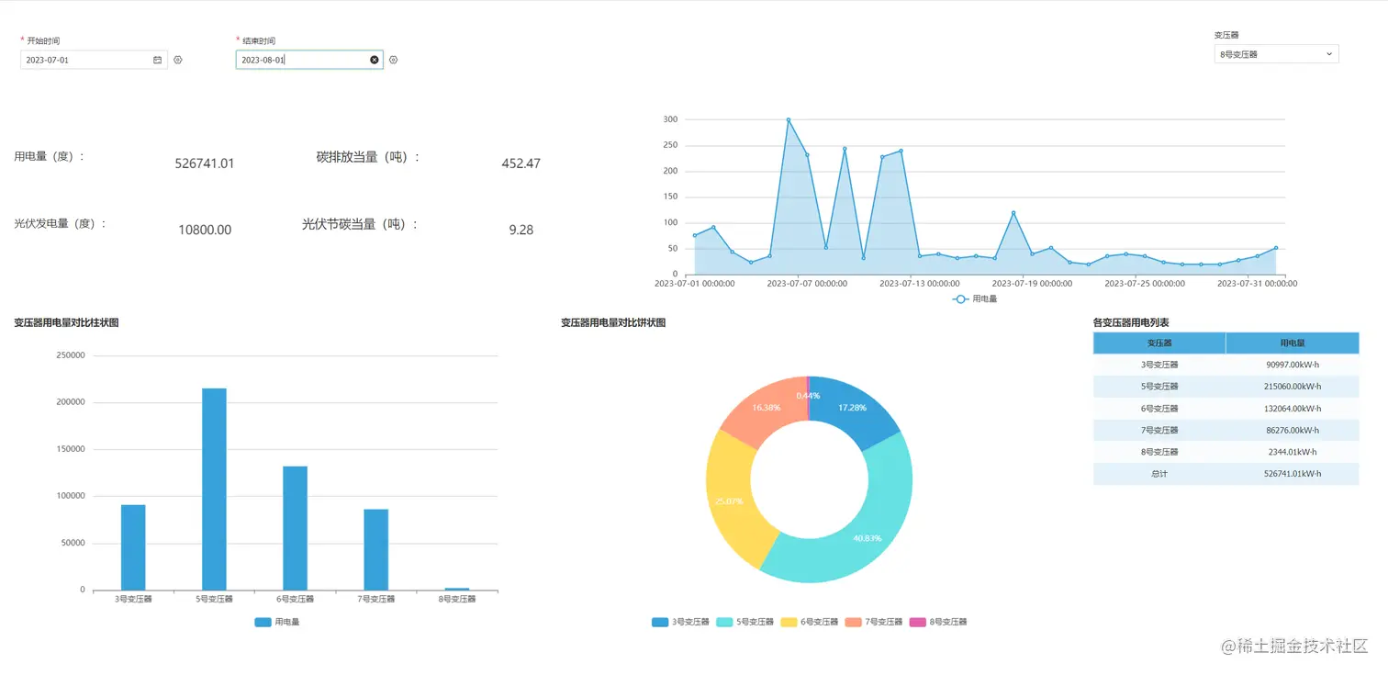Toggle 6号变压器 legend in pie chart
Image resolution: width=1388 pixels, height=675 pixels.
pos(809,622)
